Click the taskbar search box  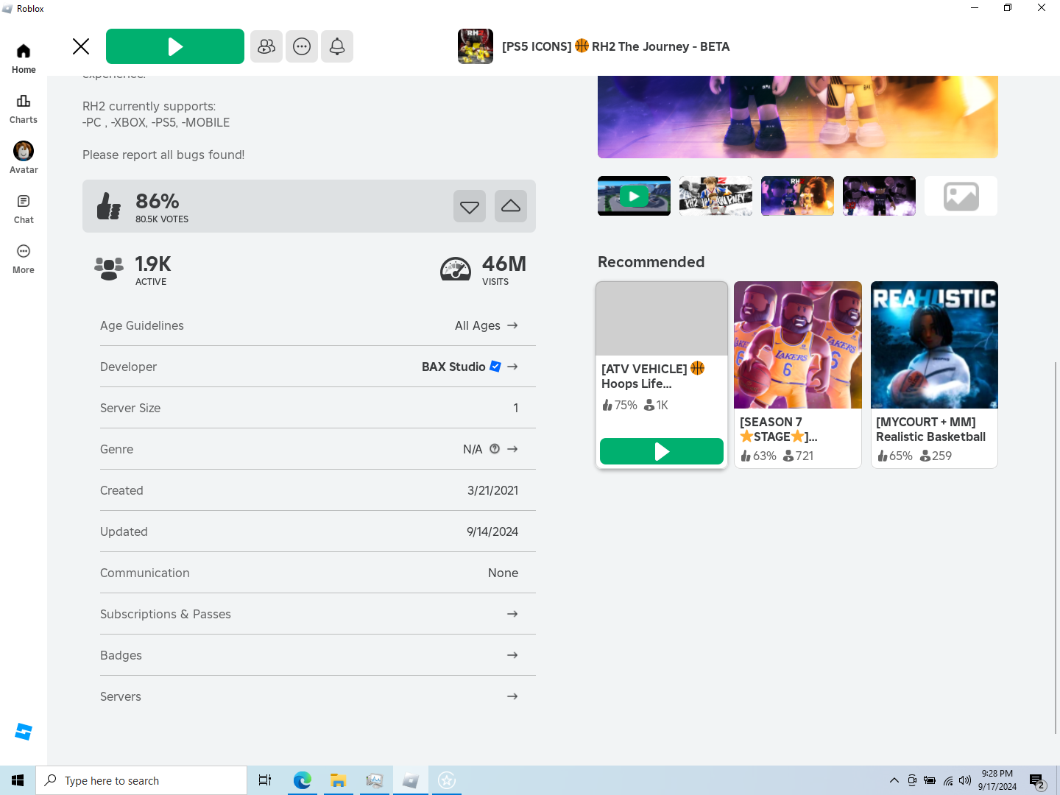141,780
